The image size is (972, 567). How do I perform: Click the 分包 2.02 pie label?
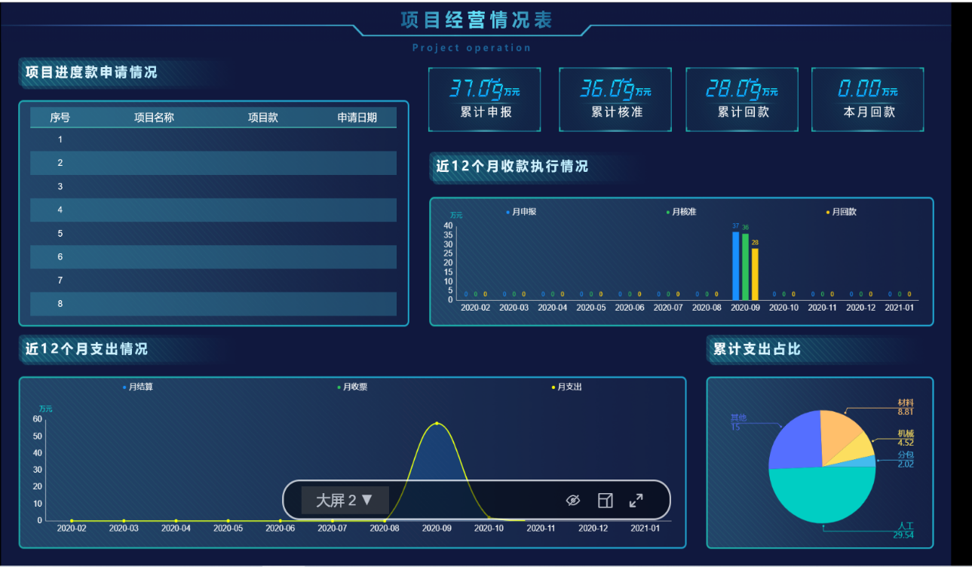(906, 459)
